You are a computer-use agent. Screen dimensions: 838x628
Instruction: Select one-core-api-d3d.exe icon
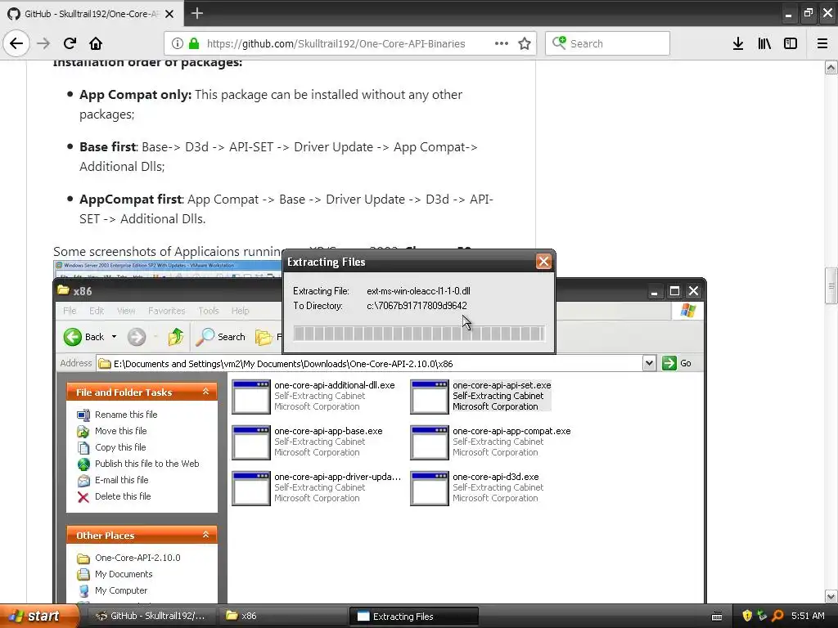430,488
